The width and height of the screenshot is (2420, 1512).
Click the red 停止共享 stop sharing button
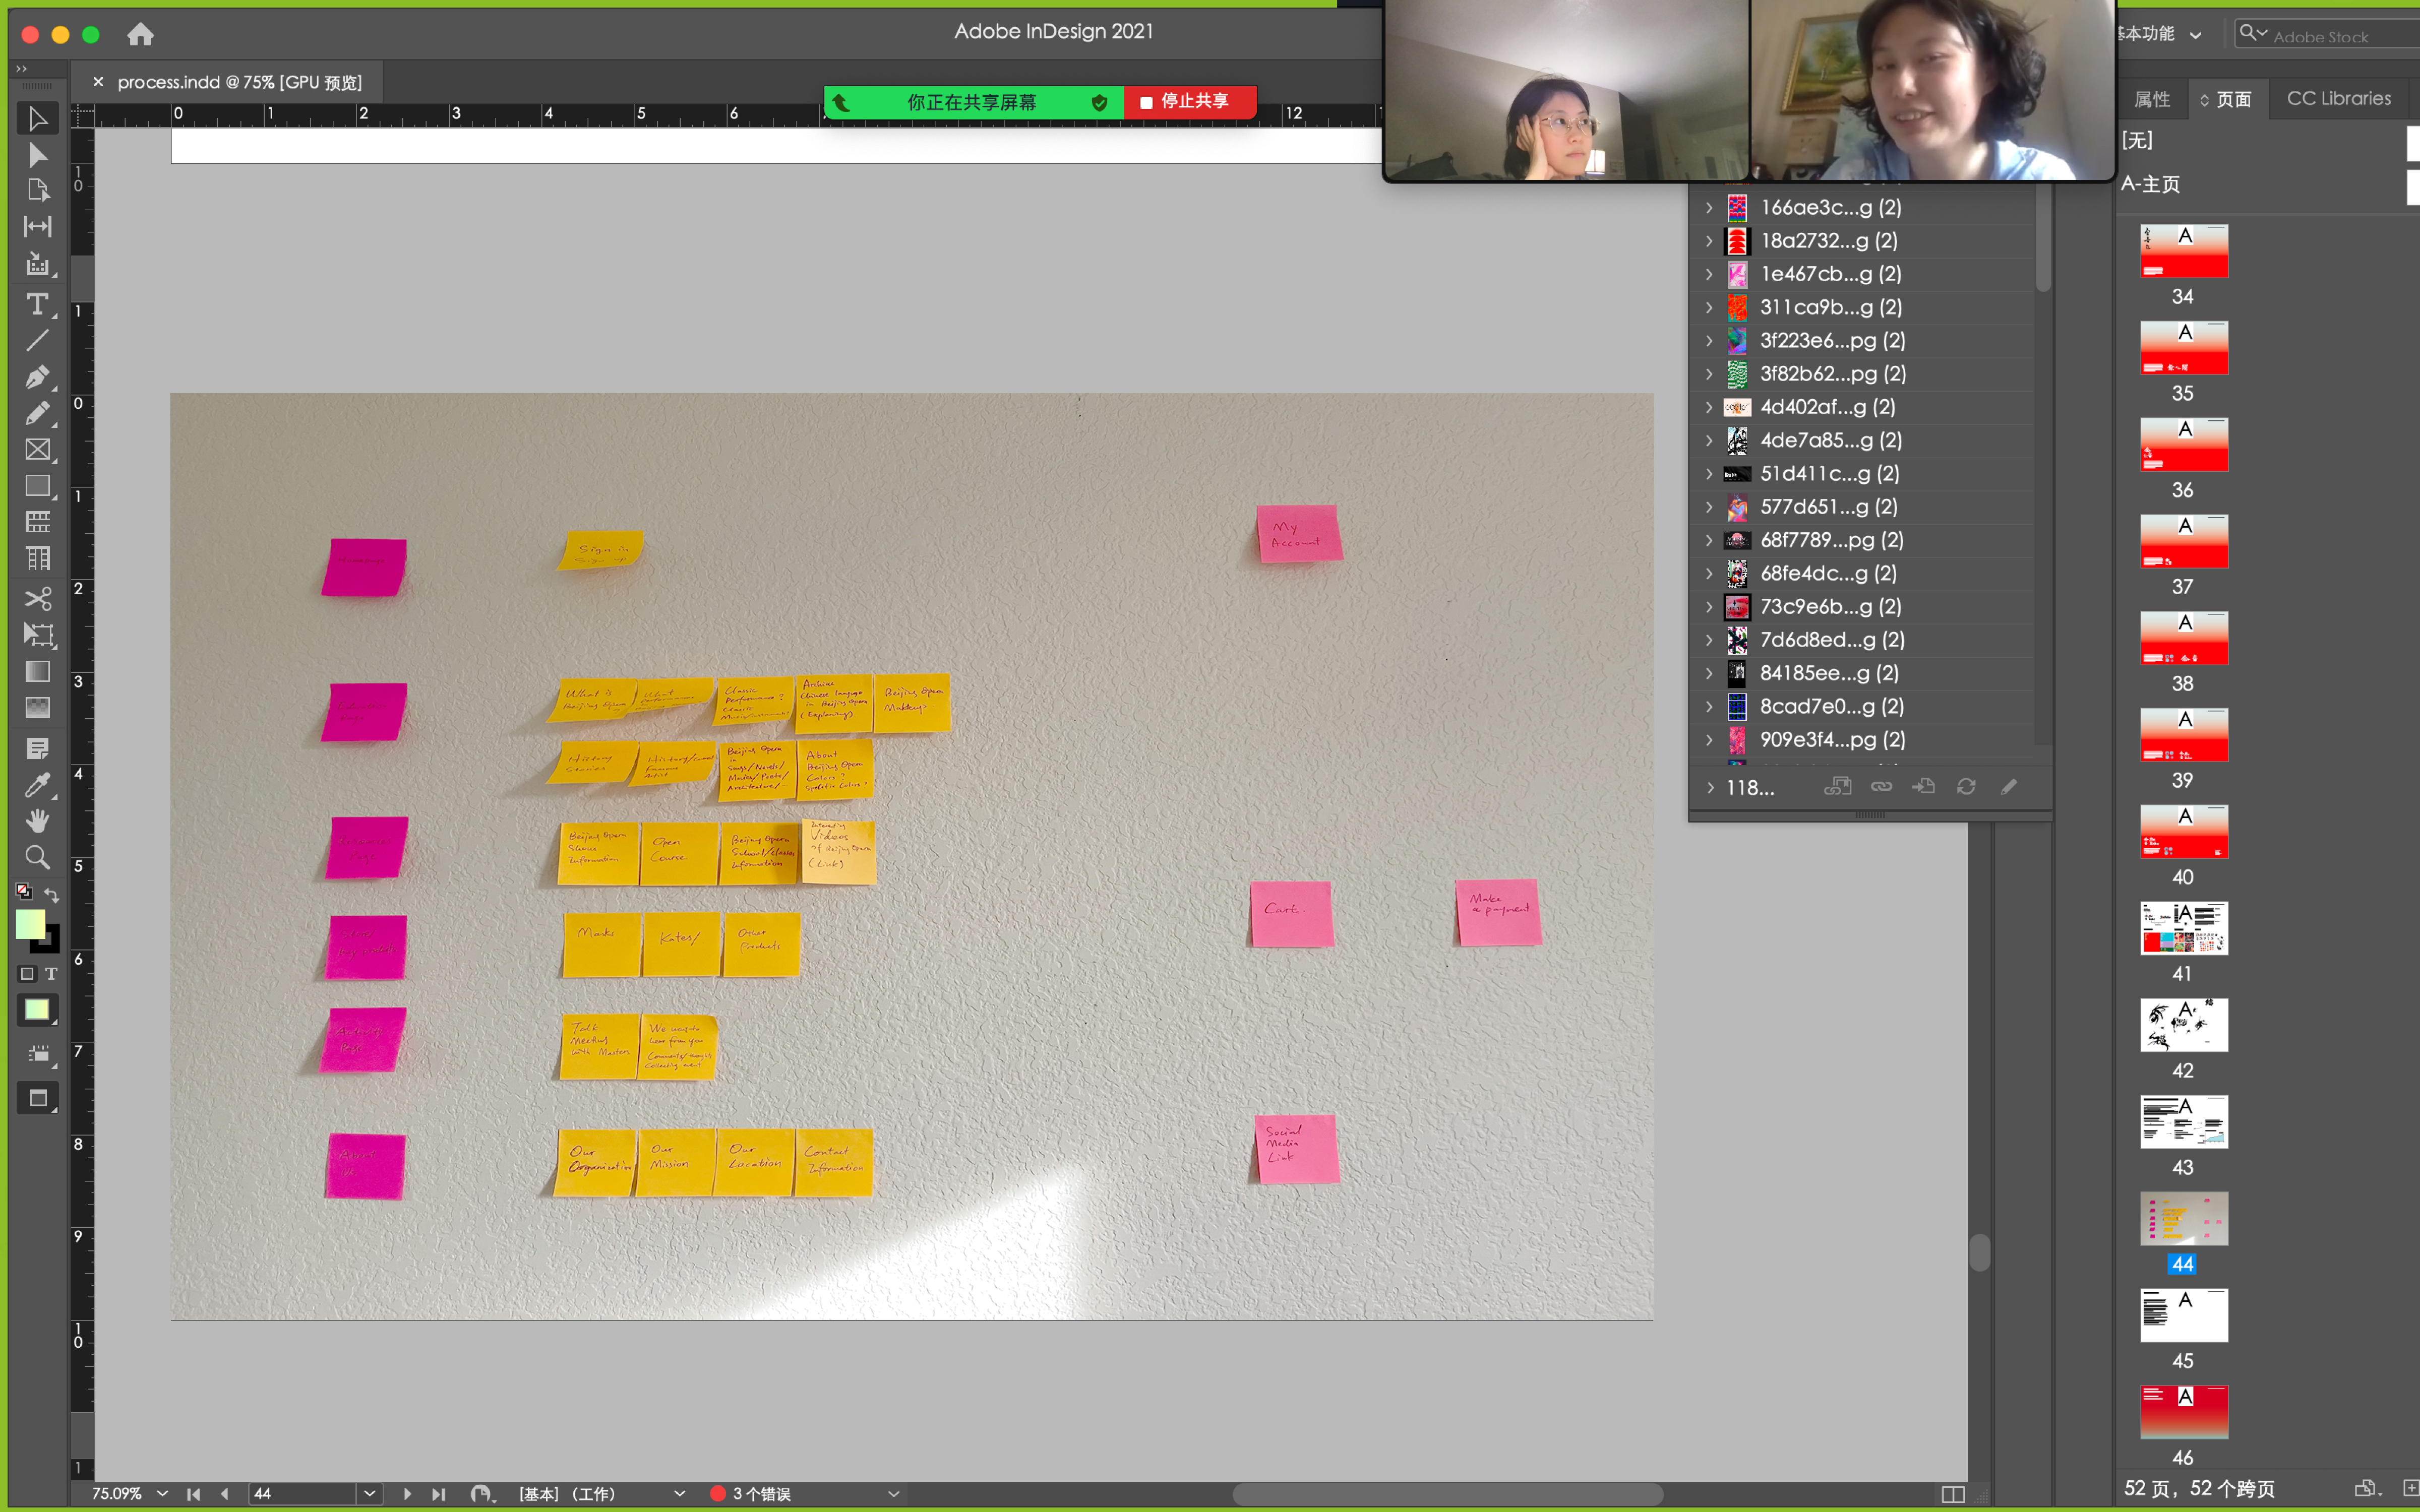pos(1186,102)
